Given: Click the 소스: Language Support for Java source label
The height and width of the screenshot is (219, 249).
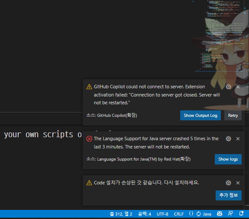Looking at the screenshot, I should [138, 159].
